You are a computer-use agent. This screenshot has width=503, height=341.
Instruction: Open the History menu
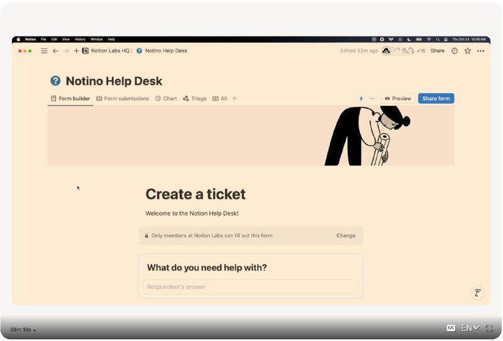[x=80, y=39]
